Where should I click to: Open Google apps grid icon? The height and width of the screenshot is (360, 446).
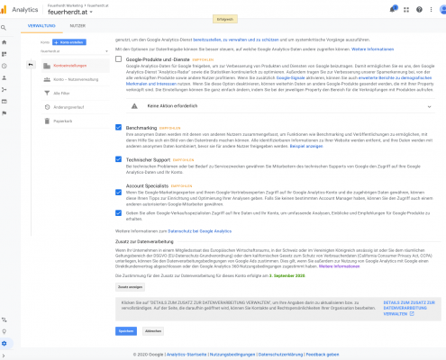point(406,10)
